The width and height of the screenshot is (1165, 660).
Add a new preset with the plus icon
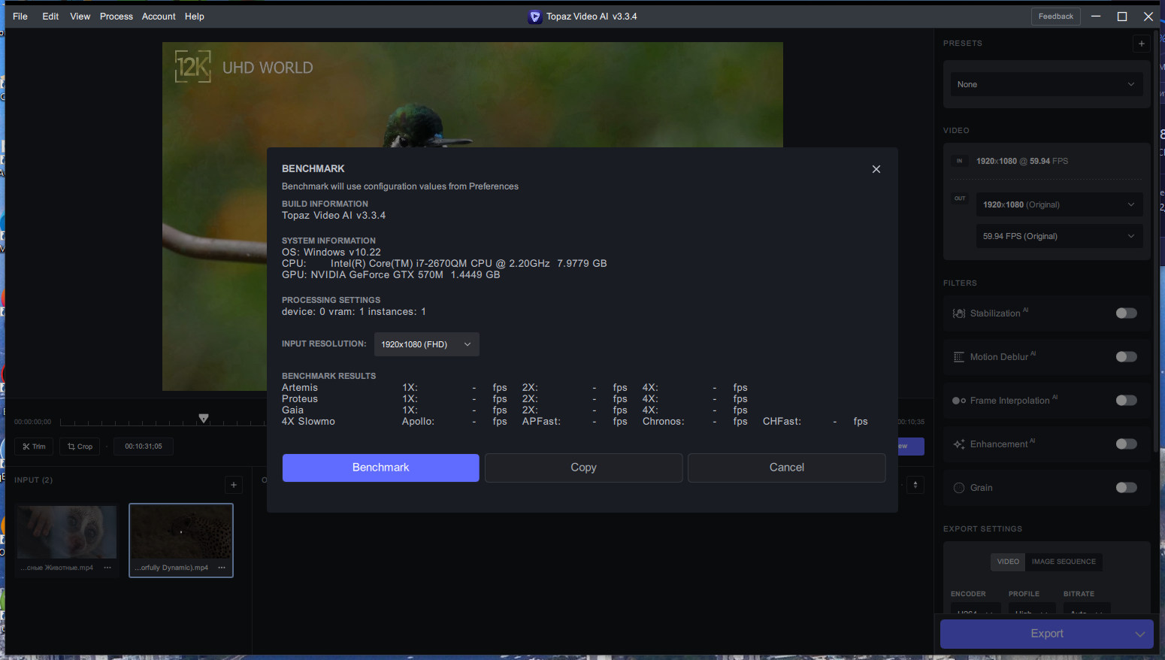(1141, 44)
